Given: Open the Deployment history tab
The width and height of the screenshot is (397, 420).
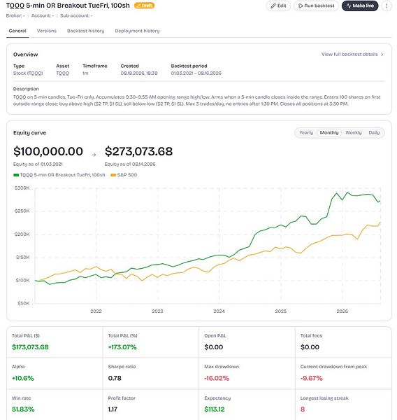Looking at the screenshot, I should click(137, 31).
